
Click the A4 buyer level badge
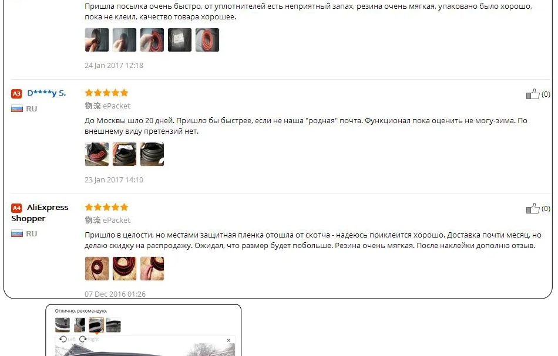16,208
